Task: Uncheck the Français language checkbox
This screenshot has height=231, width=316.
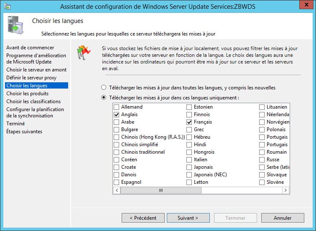Action: [x=189, y=122]
